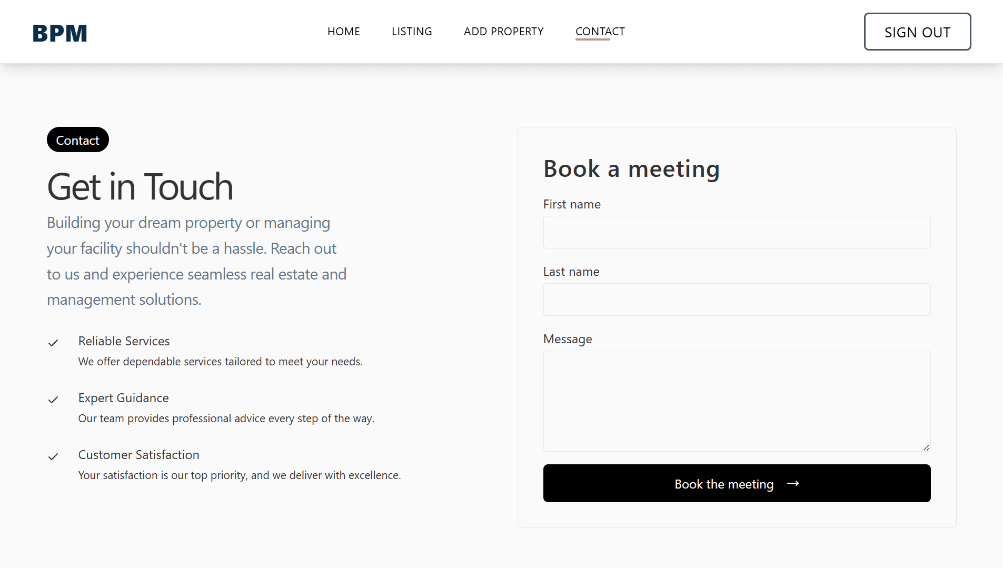Select the Reliable Services title text
Viewport: 1003px width, 568px height.
pos(124,341)
